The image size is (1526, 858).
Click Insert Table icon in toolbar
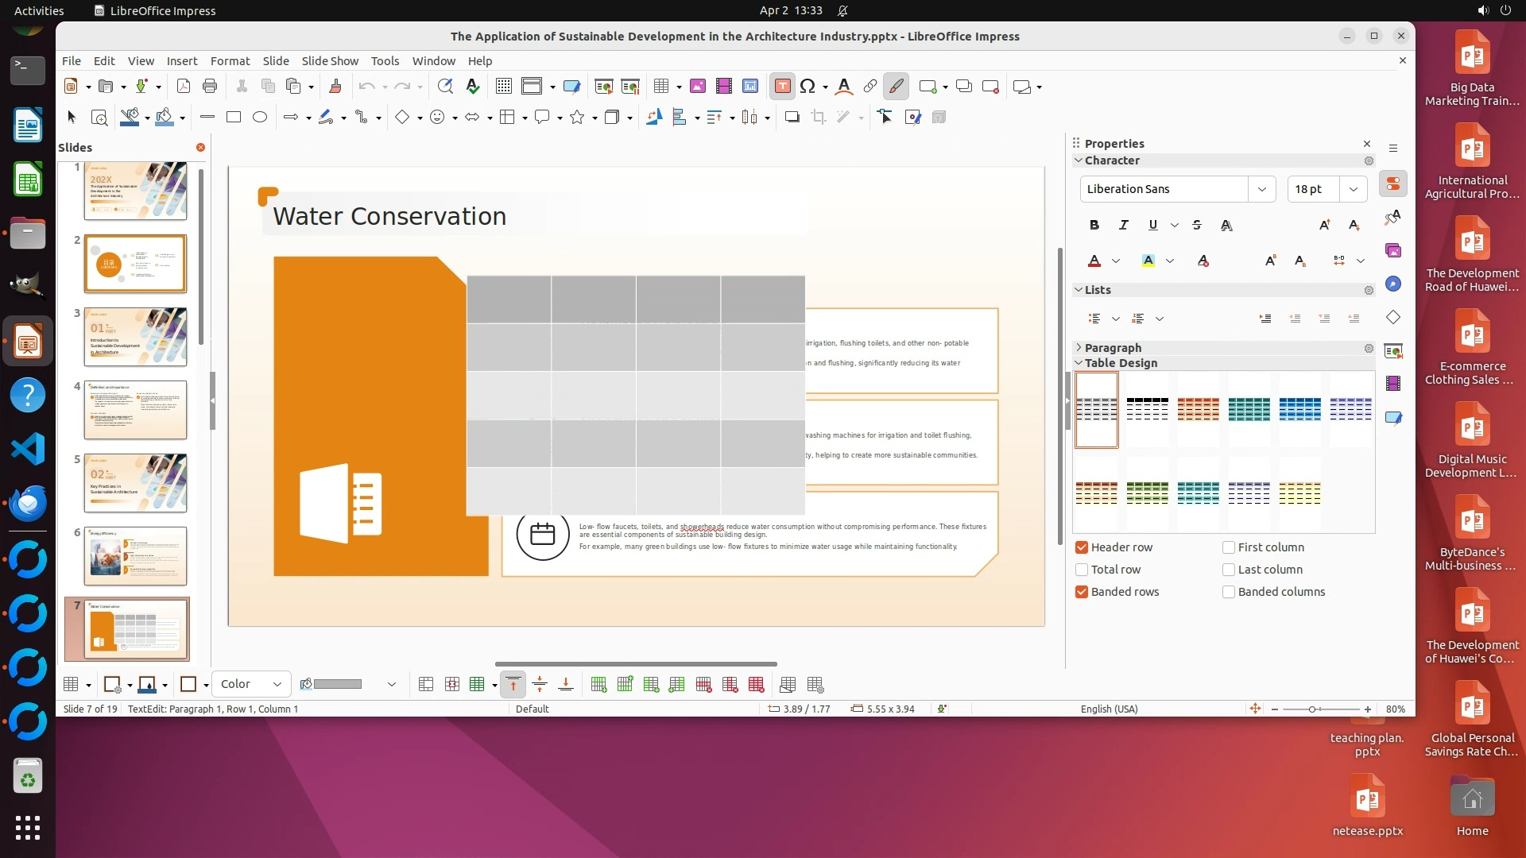660,87
